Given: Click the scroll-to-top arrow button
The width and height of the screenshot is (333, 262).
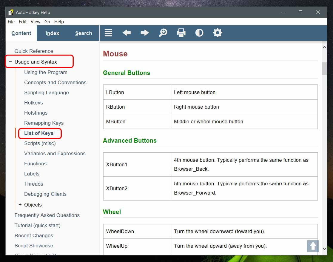Looking at the screenshot, I should pos(313,246).
